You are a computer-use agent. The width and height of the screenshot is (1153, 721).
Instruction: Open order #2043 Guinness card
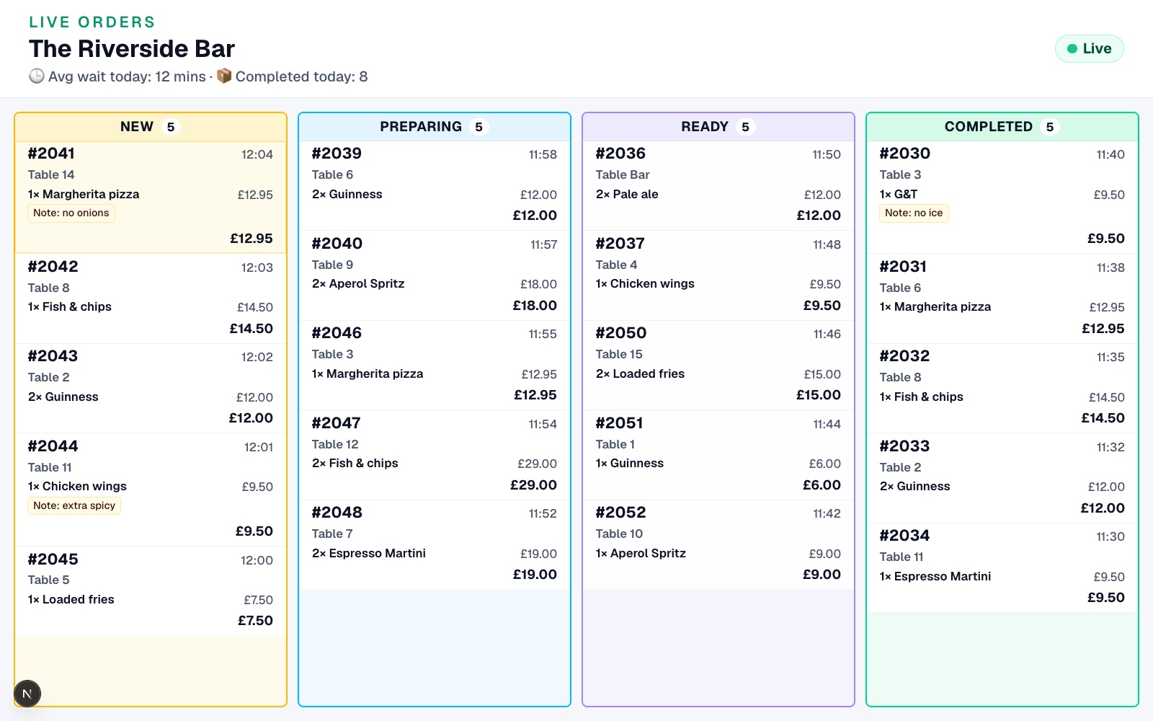coord(151,388)
